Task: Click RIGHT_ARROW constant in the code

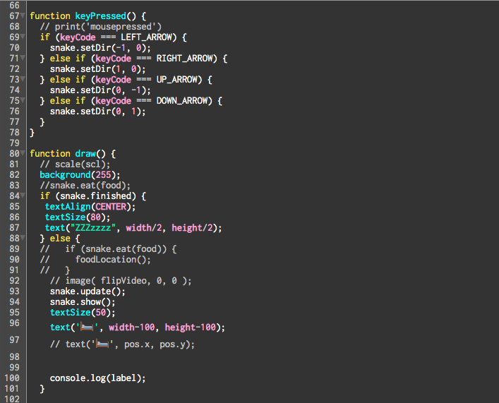Action: 185,59
